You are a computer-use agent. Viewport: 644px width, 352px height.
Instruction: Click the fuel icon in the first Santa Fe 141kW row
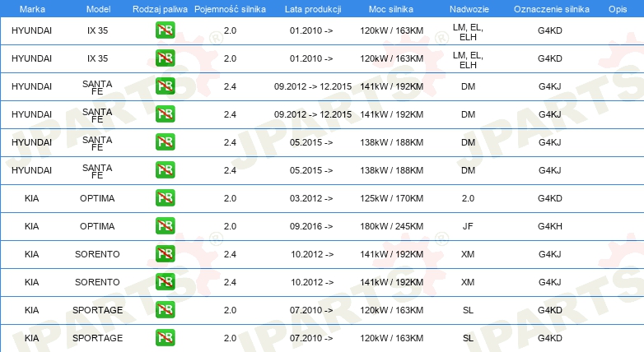(165, 86)
